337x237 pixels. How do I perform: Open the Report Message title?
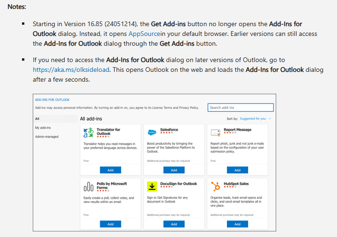pos(237,130)
